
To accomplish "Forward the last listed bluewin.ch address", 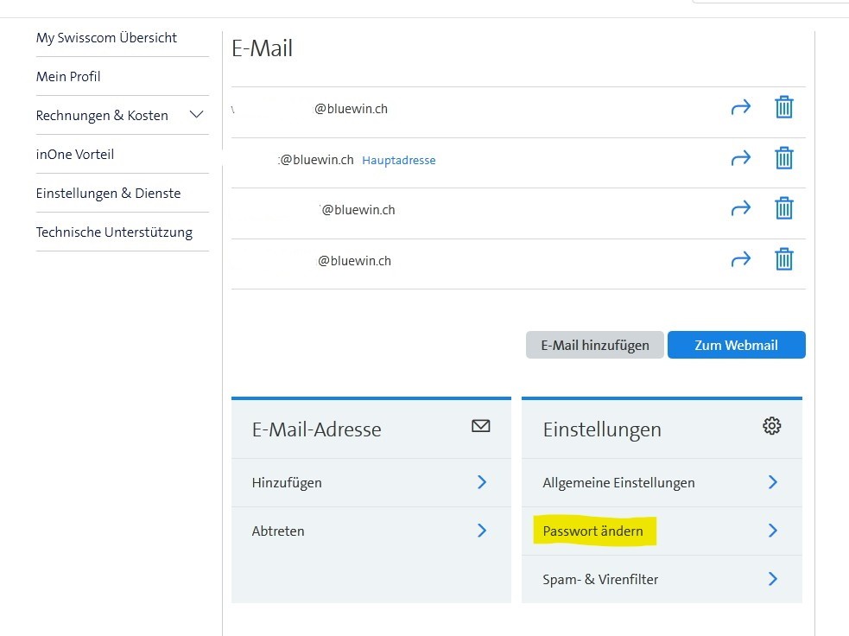I will tap(741, 258).
